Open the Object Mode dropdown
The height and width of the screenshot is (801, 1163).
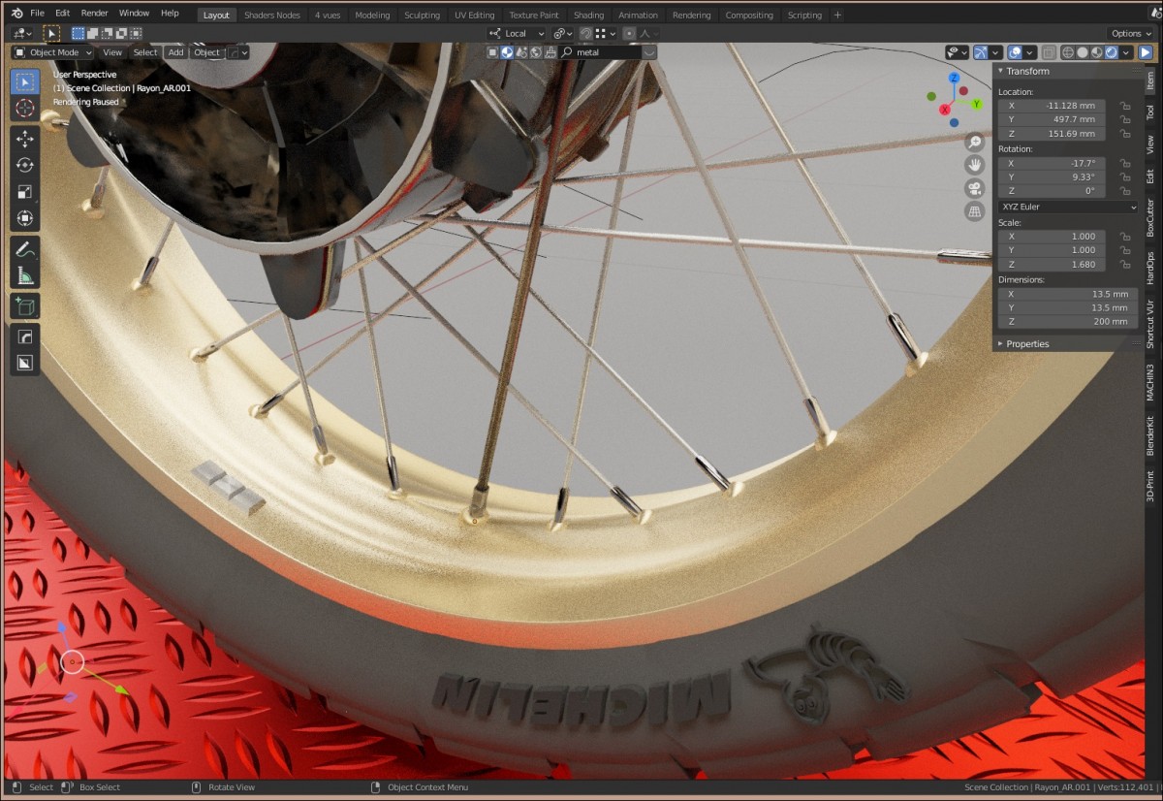coord(54,52)
